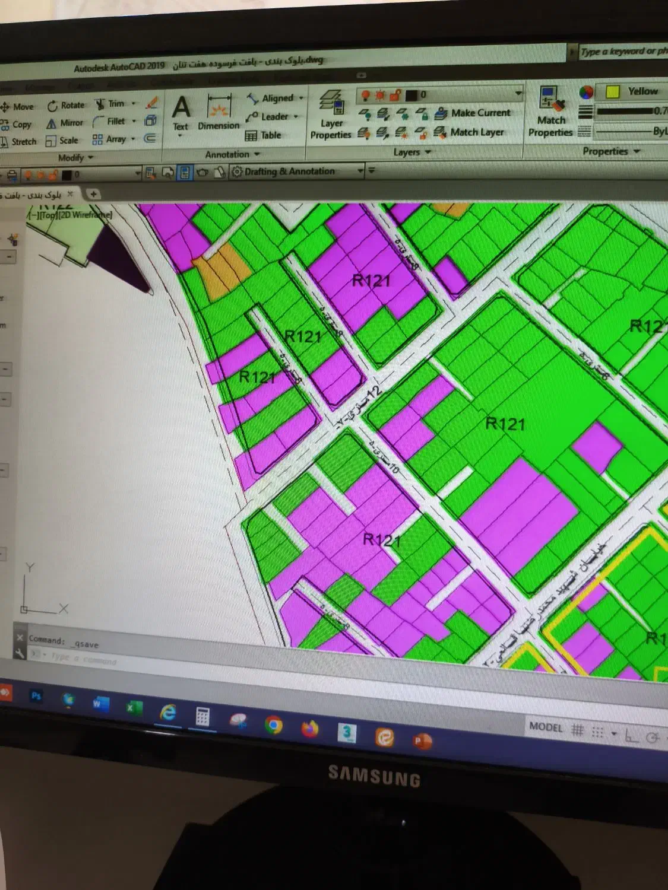Click Match Properties tool
668x890 pixels.
[550, 113]
